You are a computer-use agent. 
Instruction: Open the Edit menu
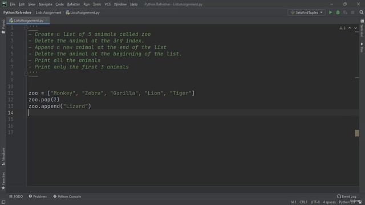[x=22, y=4]
